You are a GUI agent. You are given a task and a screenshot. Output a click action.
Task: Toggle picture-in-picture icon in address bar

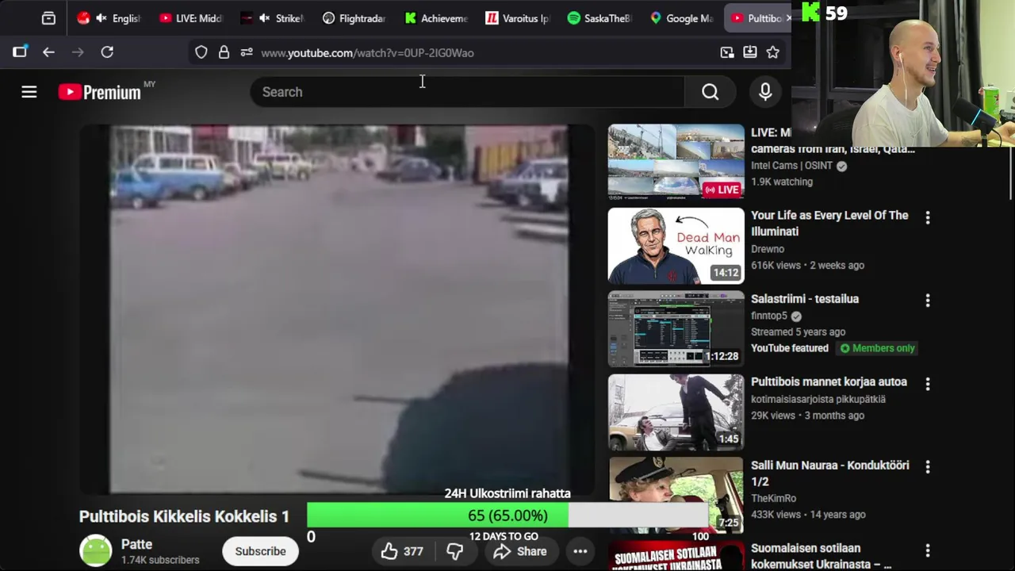(727, 52)
